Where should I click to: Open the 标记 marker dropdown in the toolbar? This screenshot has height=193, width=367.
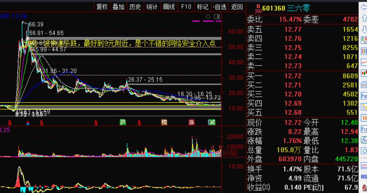click(x=203, y=6)
